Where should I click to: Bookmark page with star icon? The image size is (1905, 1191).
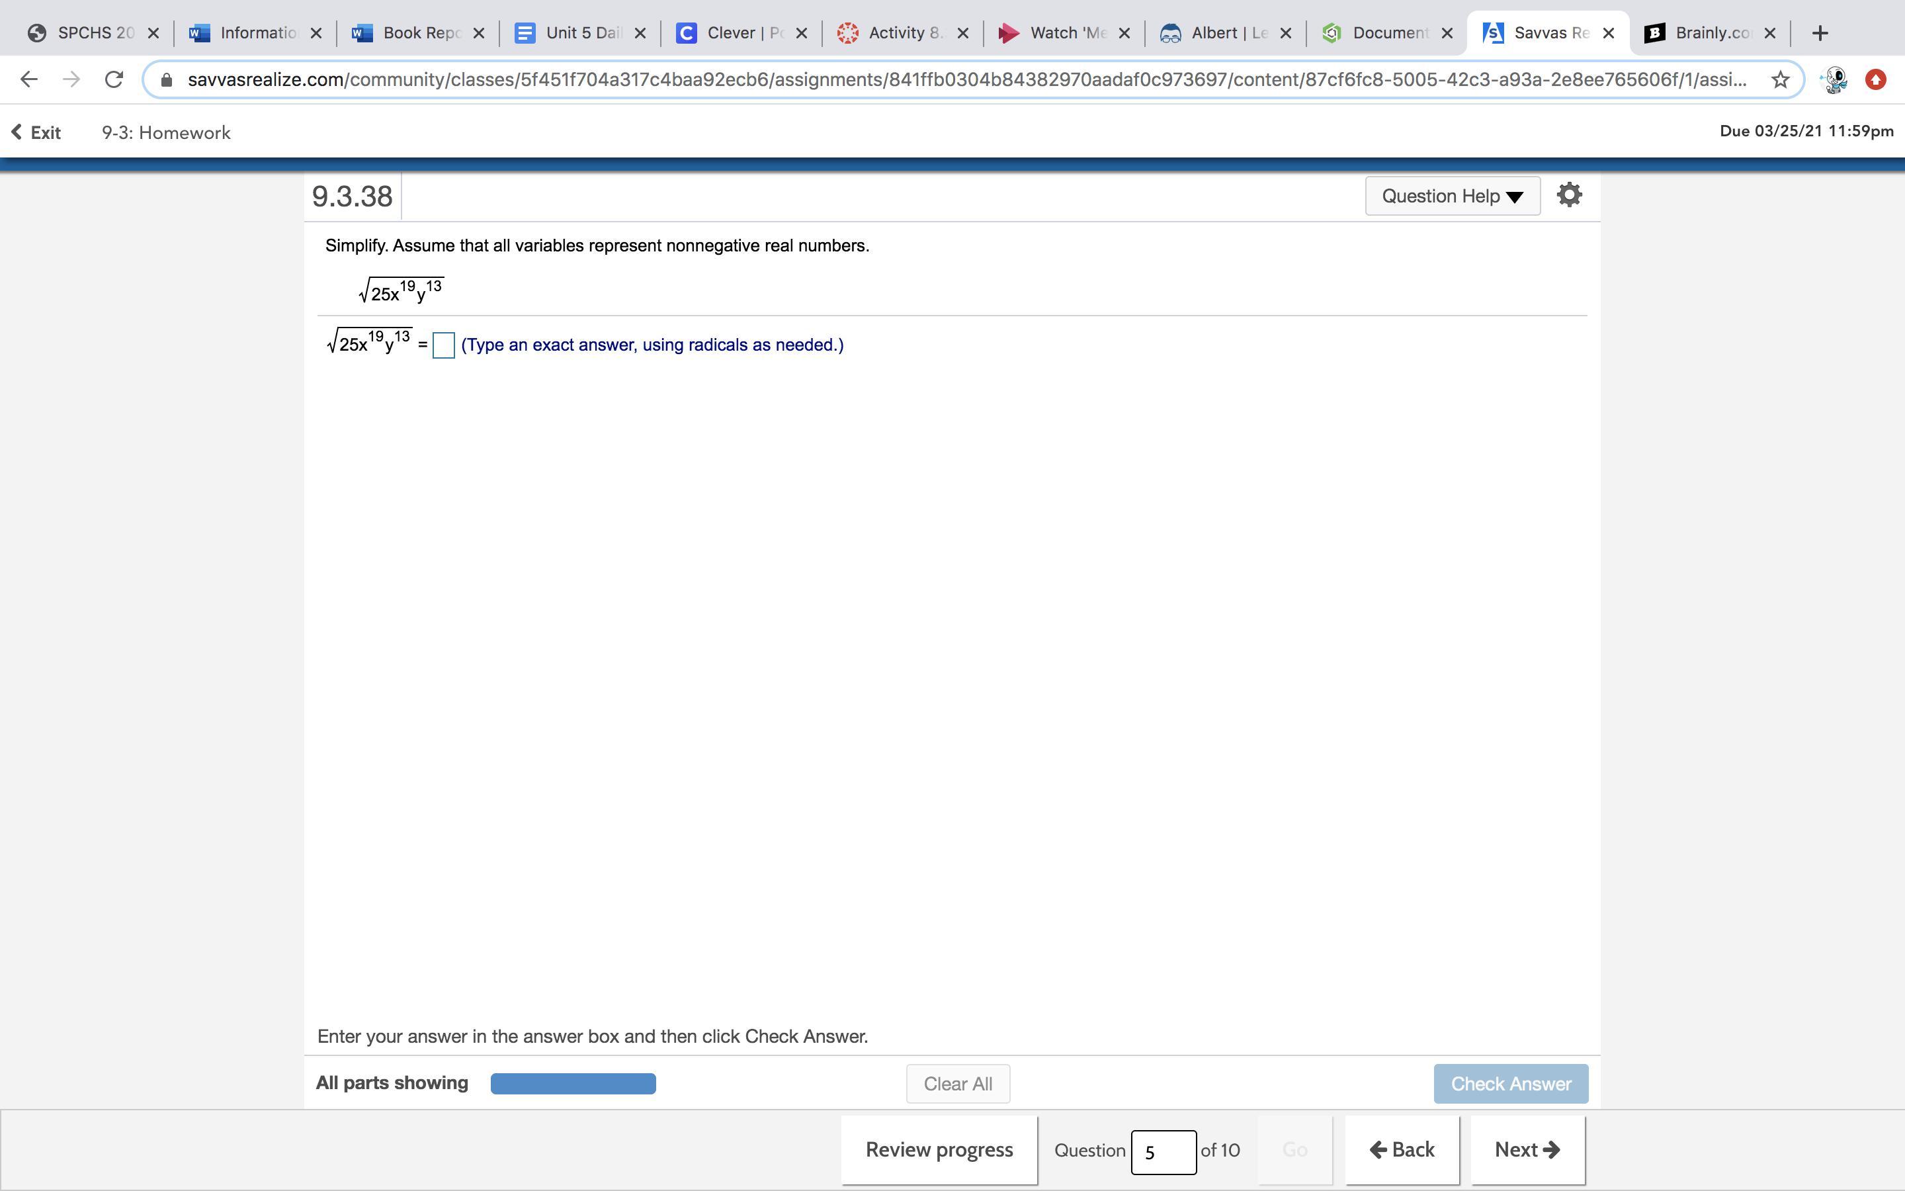1780,79
